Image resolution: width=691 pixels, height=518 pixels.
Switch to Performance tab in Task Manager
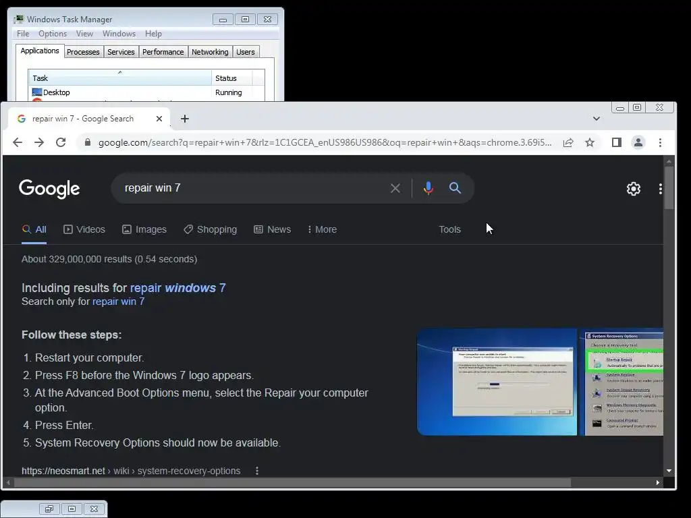click(x=163, y=52)
